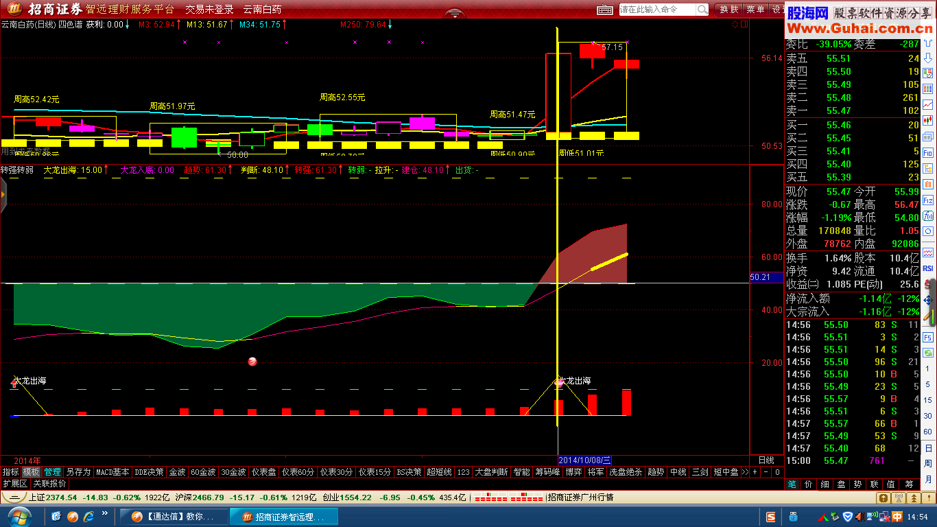Viewport: 937px width, 527px height.
Task: Select the DDE决策 template tab
Action: coord(149,472)
